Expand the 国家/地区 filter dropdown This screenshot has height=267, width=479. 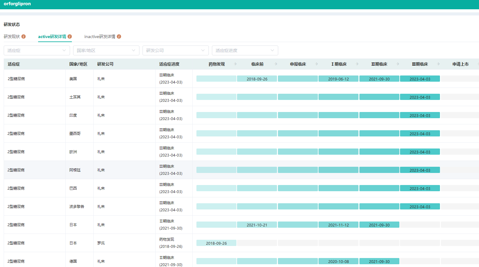click(x=106, y=50)
